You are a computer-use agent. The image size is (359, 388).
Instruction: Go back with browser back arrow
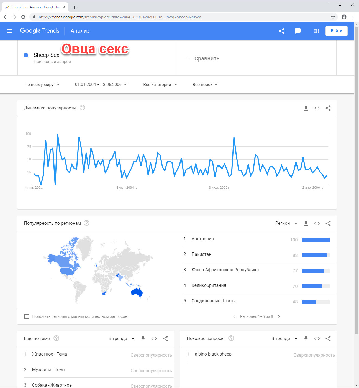pyautogui.click(x=6, y=17)
